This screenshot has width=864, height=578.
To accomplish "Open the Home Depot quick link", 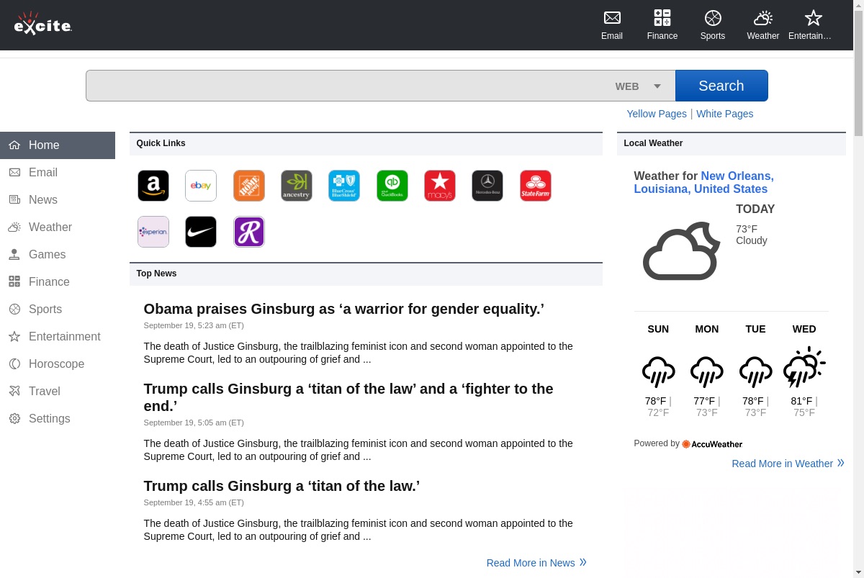I will tap(249, 186).
